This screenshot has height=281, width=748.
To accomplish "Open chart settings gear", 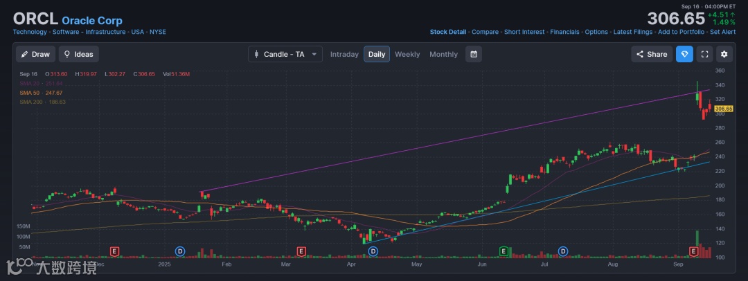I will click(x=724, y=54).
